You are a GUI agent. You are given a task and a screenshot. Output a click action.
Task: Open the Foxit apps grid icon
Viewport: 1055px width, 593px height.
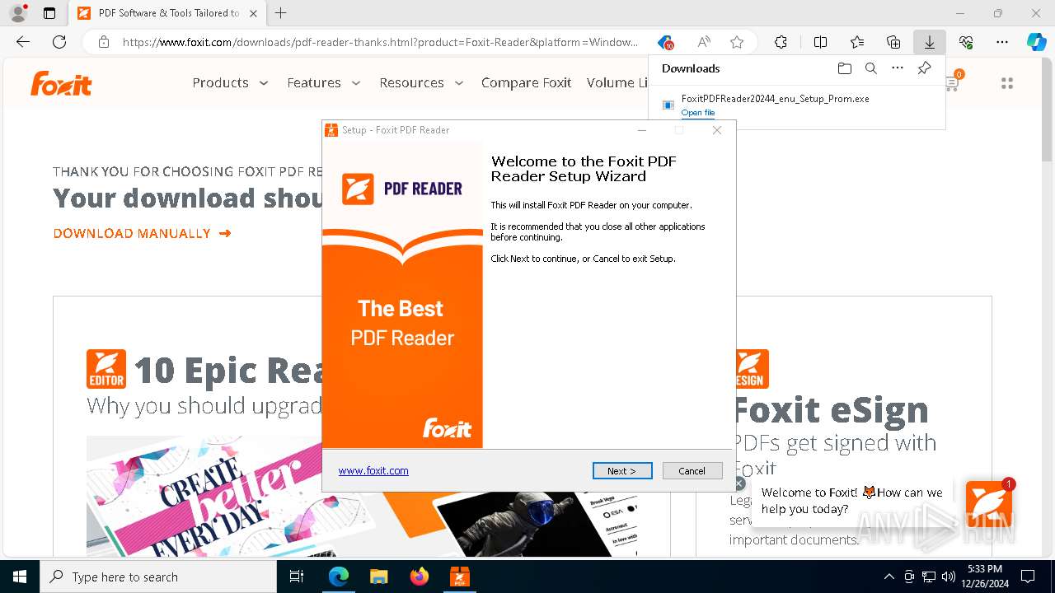tap(1006, 83)
